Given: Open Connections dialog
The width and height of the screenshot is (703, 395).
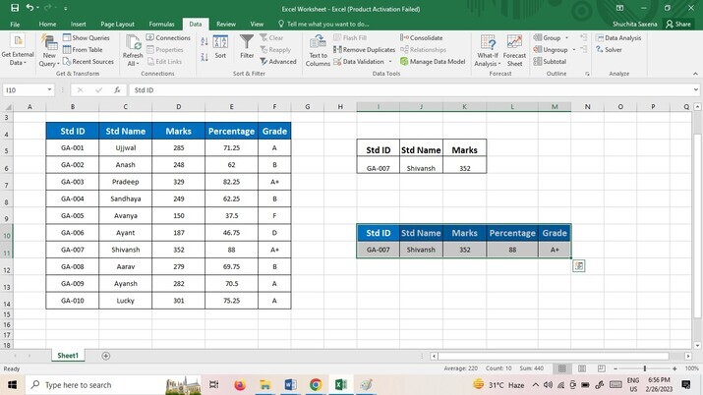Looking at the screenshot, I should [x=168, y=38].
